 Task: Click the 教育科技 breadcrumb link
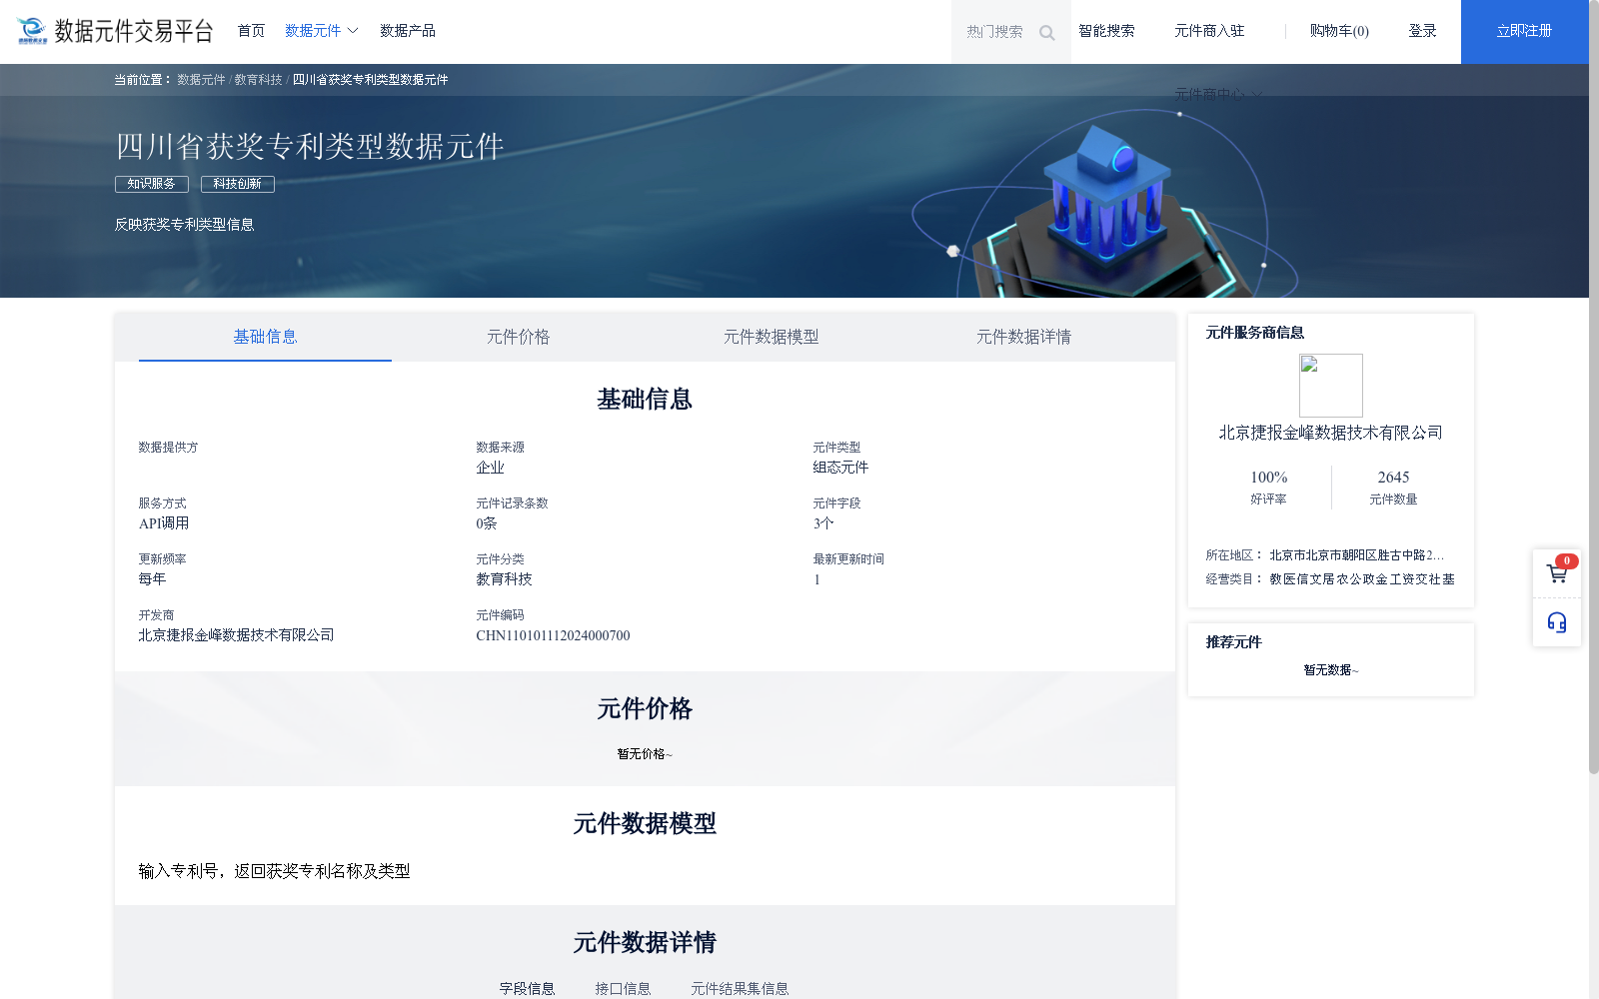pos(259,80)
